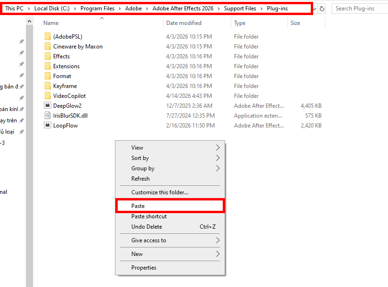This screenshot has height=287, width=388.
Task: Choose Refresh from the context menu
Action: click(x=170, y=179)
